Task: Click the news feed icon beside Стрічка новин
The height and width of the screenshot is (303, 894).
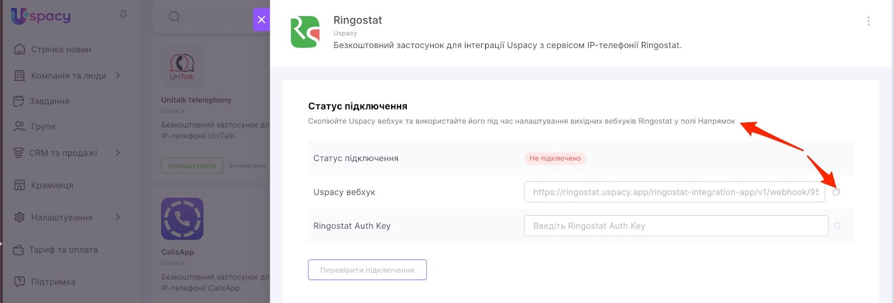Action: 20,49
